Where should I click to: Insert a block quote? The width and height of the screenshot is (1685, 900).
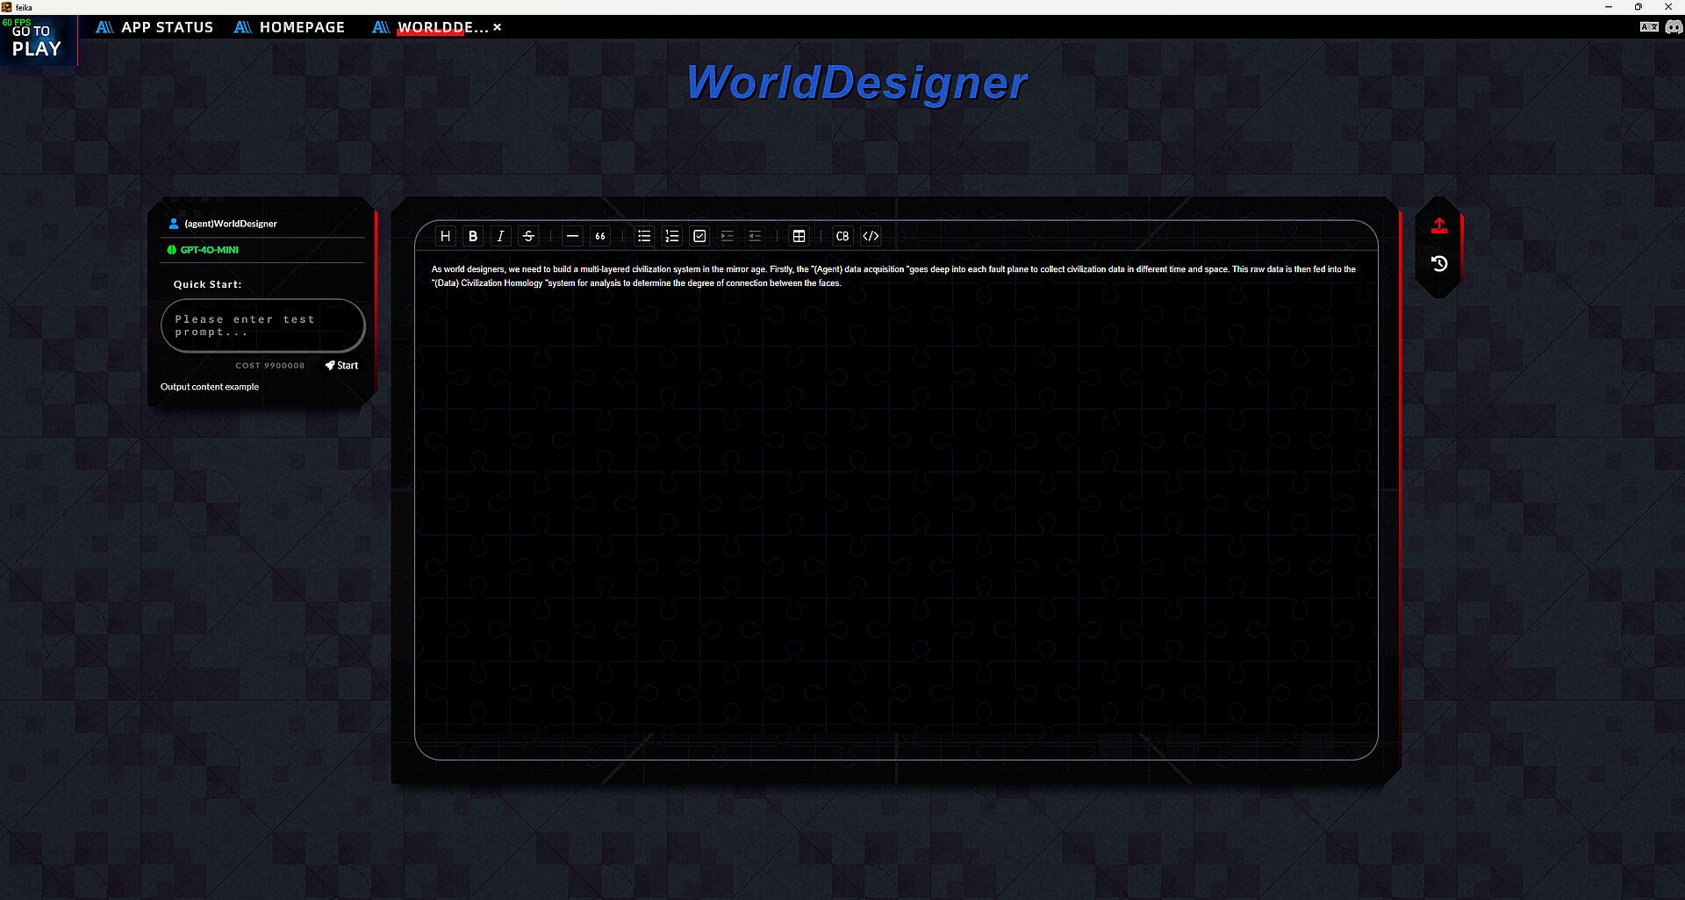click(x=600, y=236)
